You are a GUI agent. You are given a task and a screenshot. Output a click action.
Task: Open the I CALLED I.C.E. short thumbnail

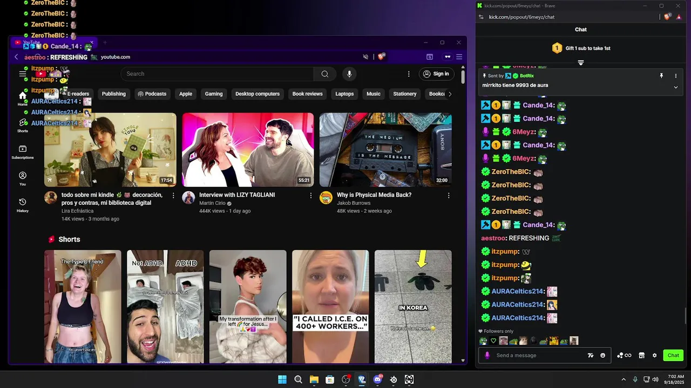[x=330, y=307]
